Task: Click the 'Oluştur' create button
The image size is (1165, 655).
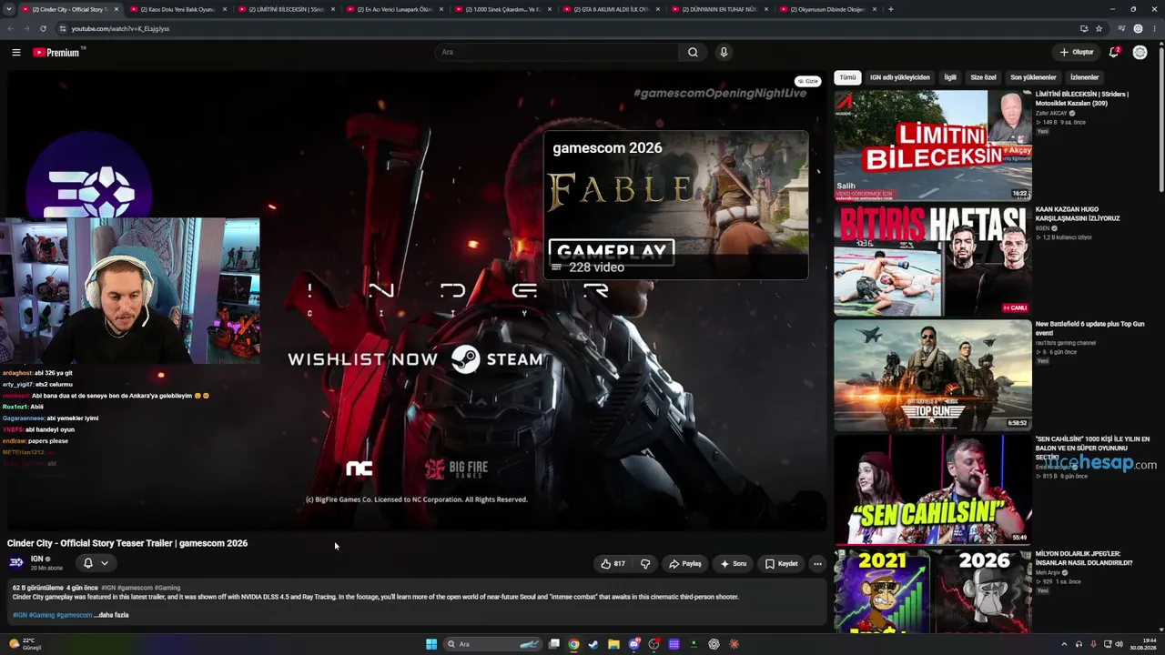Action: pos(1077,53)
